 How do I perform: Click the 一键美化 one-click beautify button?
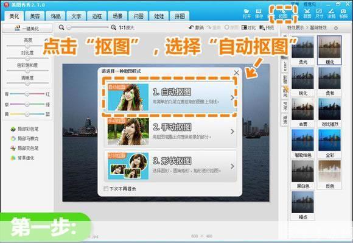(x=27, y=29)
